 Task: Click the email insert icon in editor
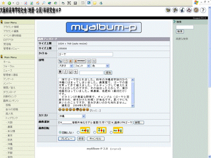[x=65, y=61]
